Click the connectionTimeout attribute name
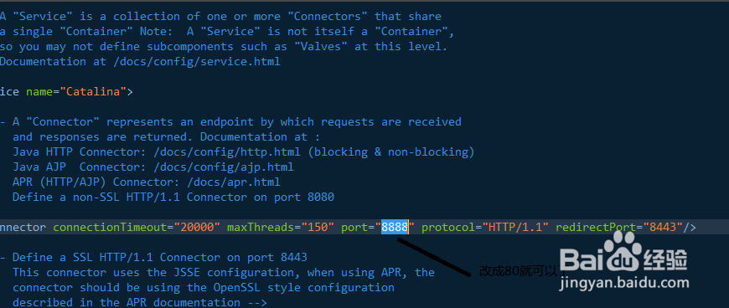This screenshot has height=308, width=729. 110,227
